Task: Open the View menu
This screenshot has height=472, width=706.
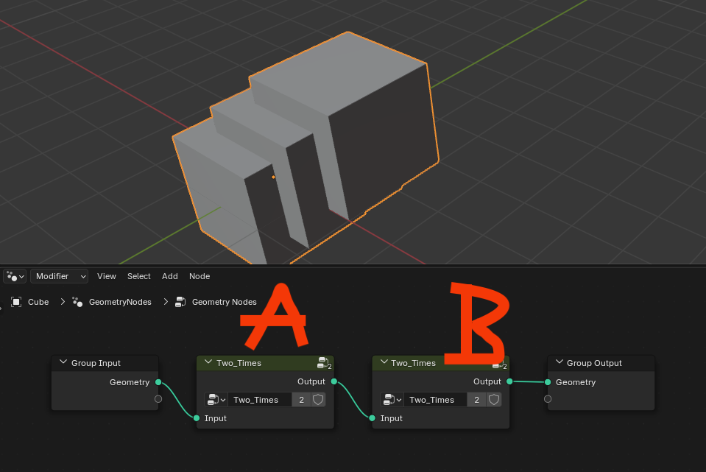Action: click(107, 276)
